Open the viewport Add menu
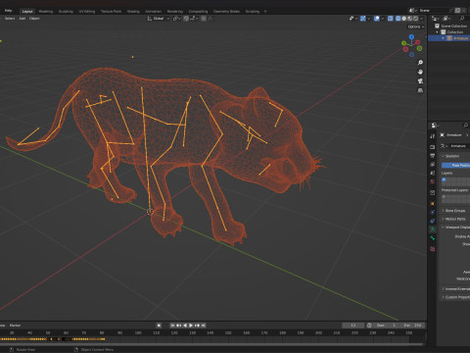The width and height of the screenshot is (470, 353). click(x=23, y=19)
